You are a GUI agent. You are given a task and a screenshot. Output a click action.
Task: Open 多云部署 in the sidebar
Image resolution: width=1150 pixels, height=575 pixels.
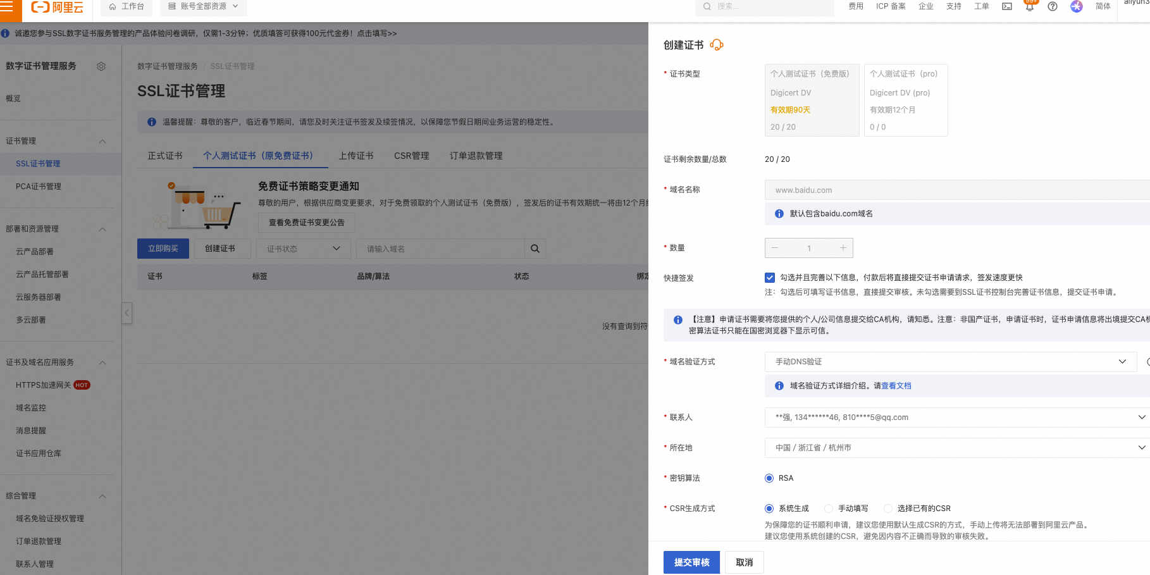click(31, 320)
